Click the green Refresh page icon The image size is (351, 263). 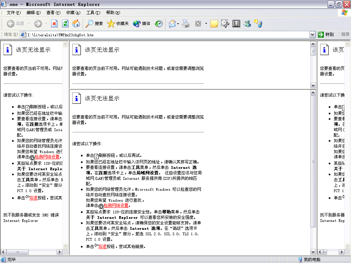[65, 24]
